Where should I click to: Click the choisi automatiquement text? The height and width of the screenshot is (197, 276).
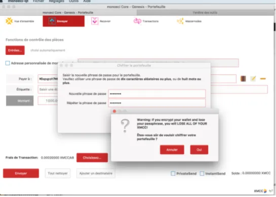point(48,50)
